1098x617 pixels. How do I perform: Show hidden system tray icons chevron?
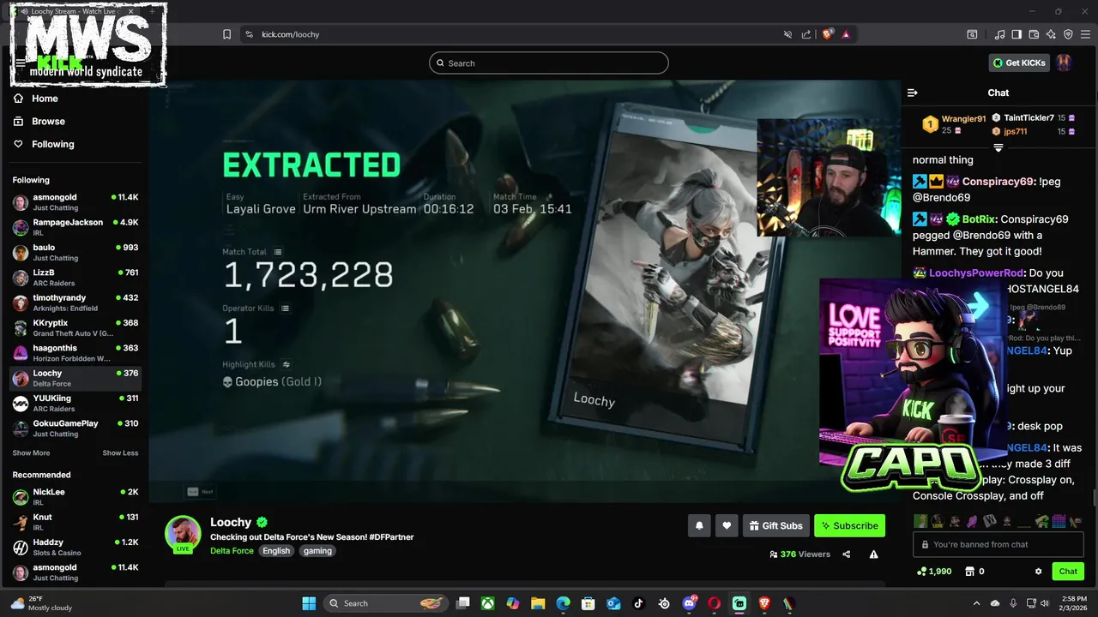pyautogui.click(x=976, y=603)
